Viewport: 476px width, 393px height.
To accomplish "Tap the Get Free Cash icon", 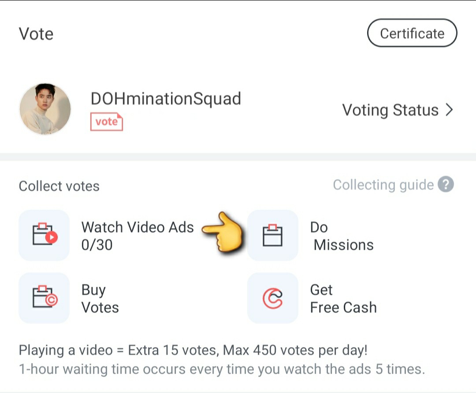I will click(x=273, y=298).
